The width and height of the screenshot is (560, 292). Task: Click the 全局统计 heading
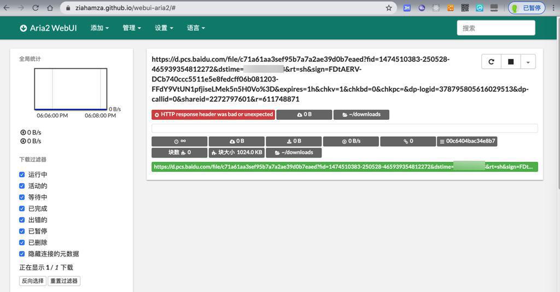pos(30,59)
